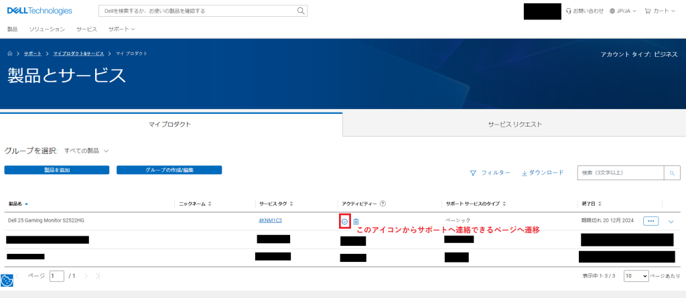Click the 製品を追加 button

[x=57, y=170]
